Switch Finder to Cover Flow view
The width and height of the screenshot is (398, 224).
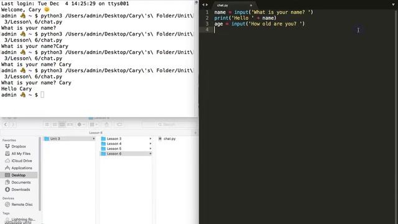pos(70,124)
